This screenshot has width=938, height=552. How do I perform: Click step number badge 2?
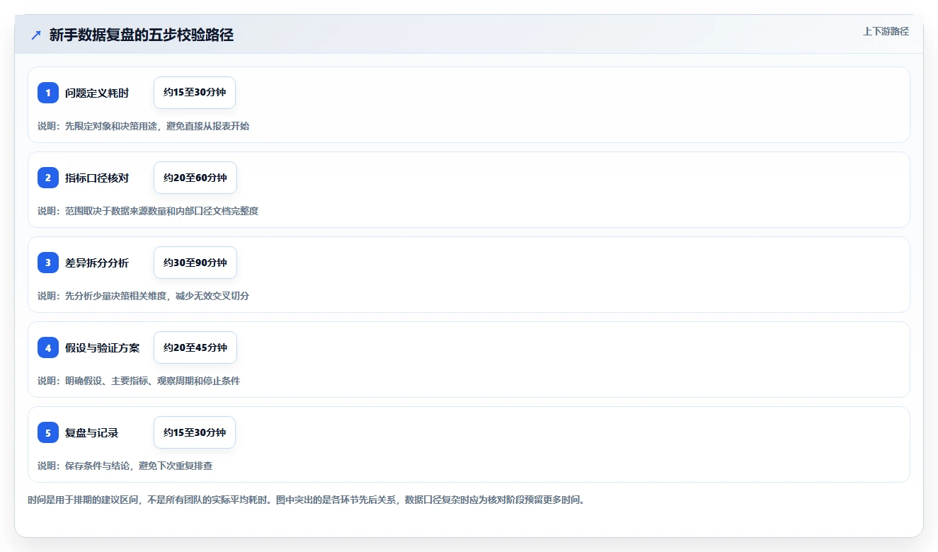(48, 178)
